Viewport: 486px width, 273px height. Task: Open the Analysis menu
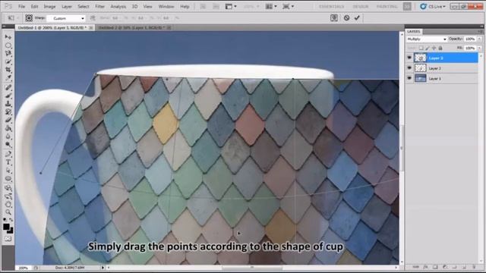coord(118,6)
